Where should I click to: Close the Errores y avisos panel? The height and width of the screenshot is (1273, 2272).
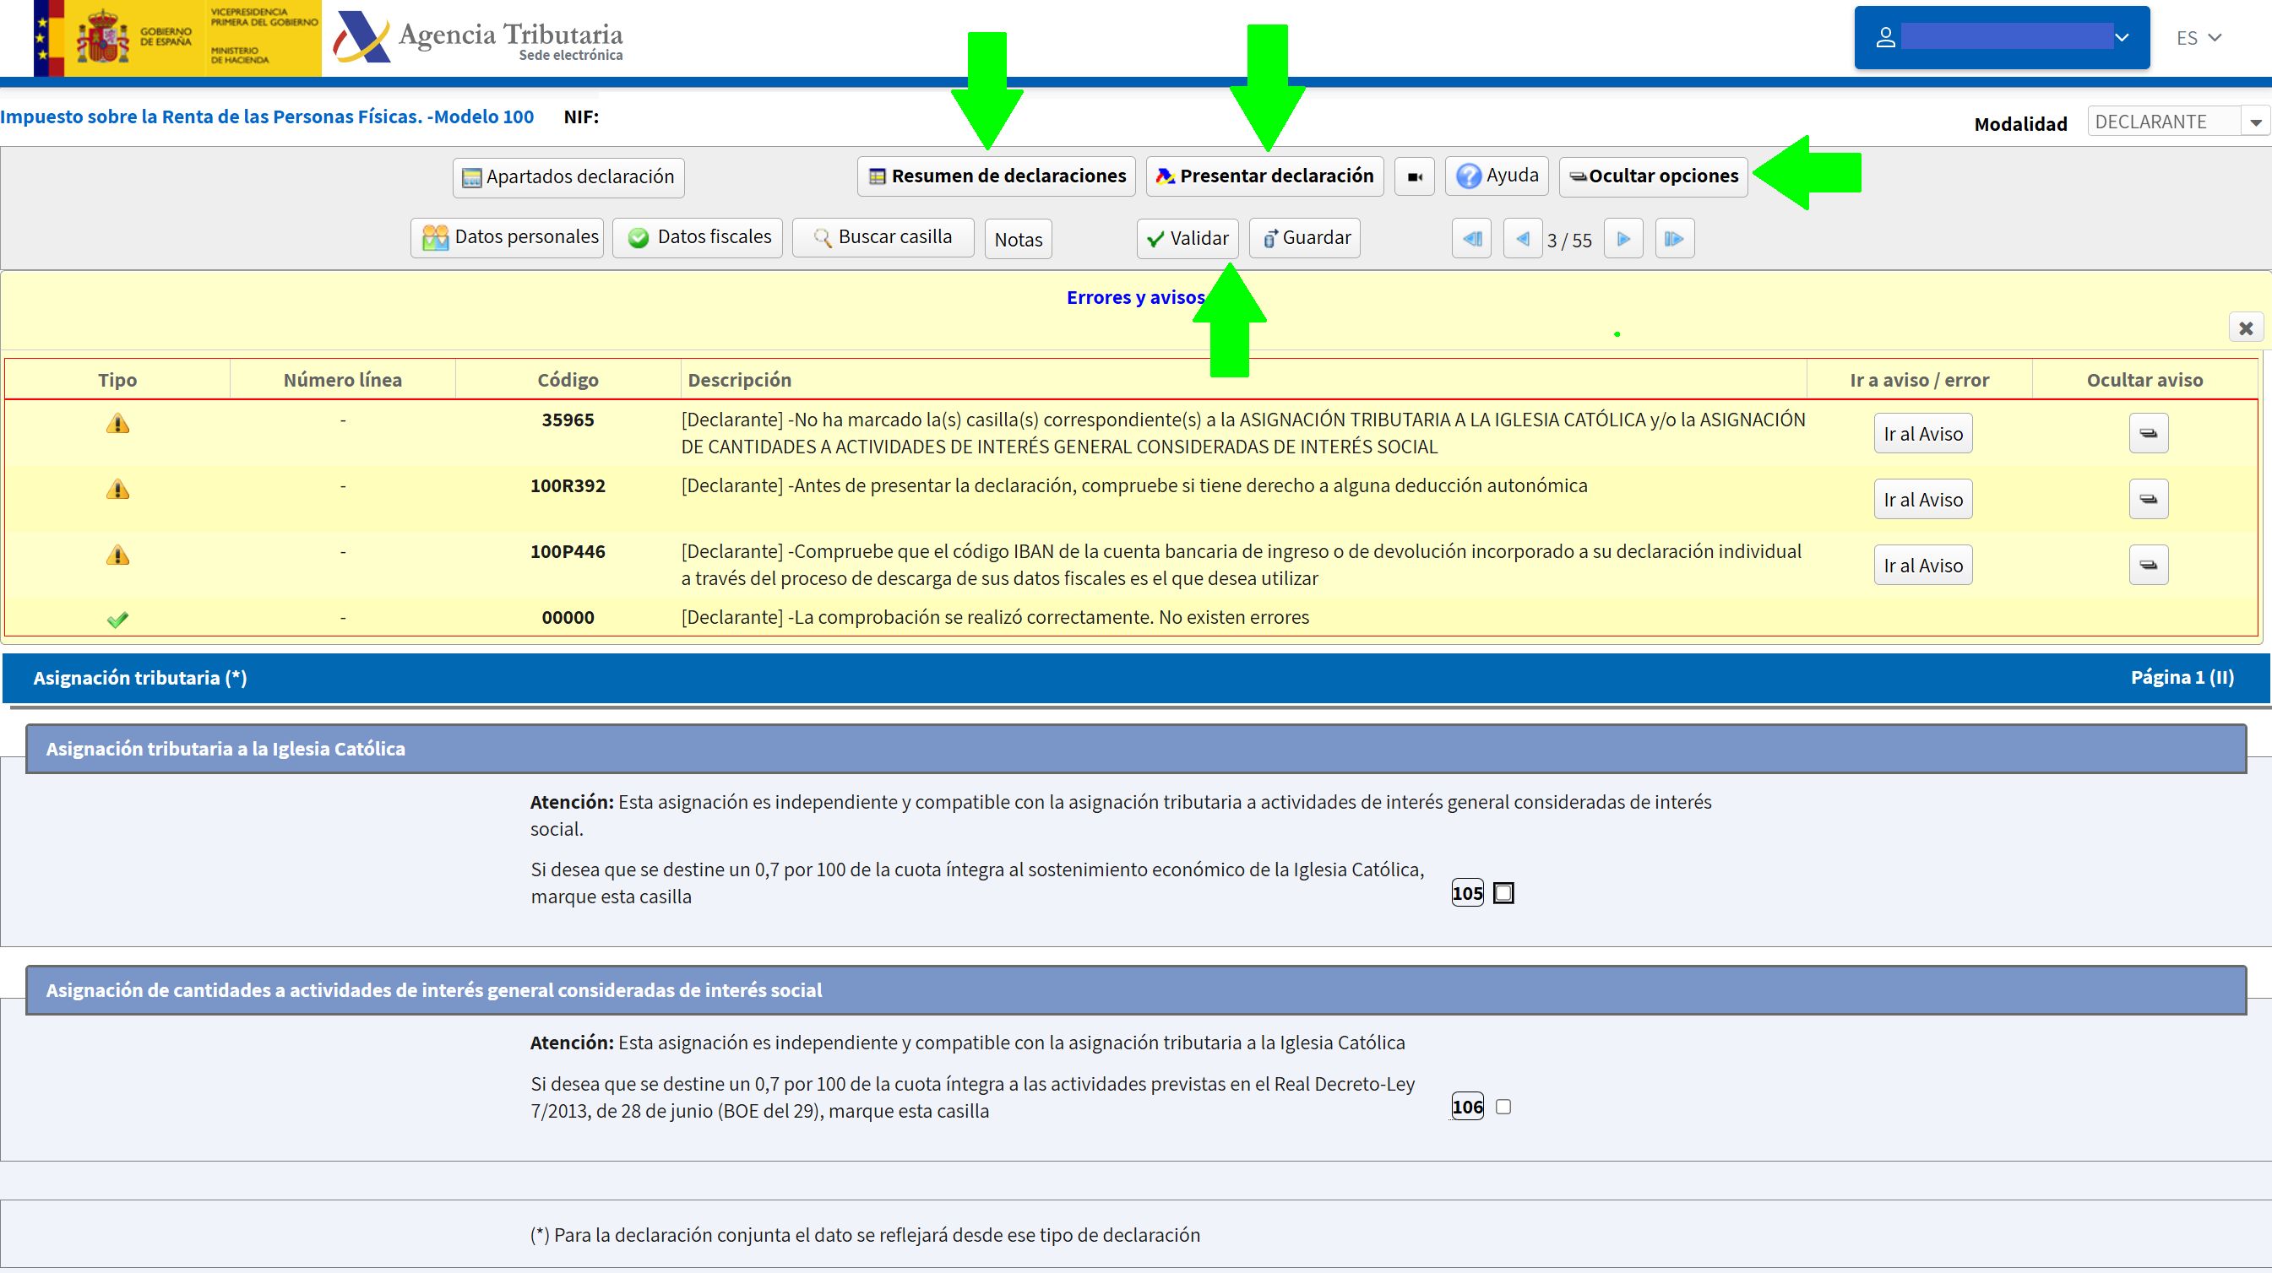[x=2246, y=327]
